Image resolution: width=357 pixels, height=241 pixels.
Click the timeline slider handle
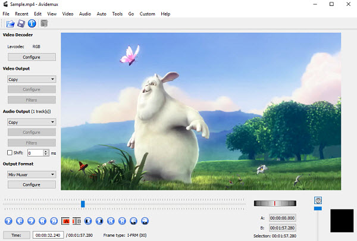coord(83,204)
